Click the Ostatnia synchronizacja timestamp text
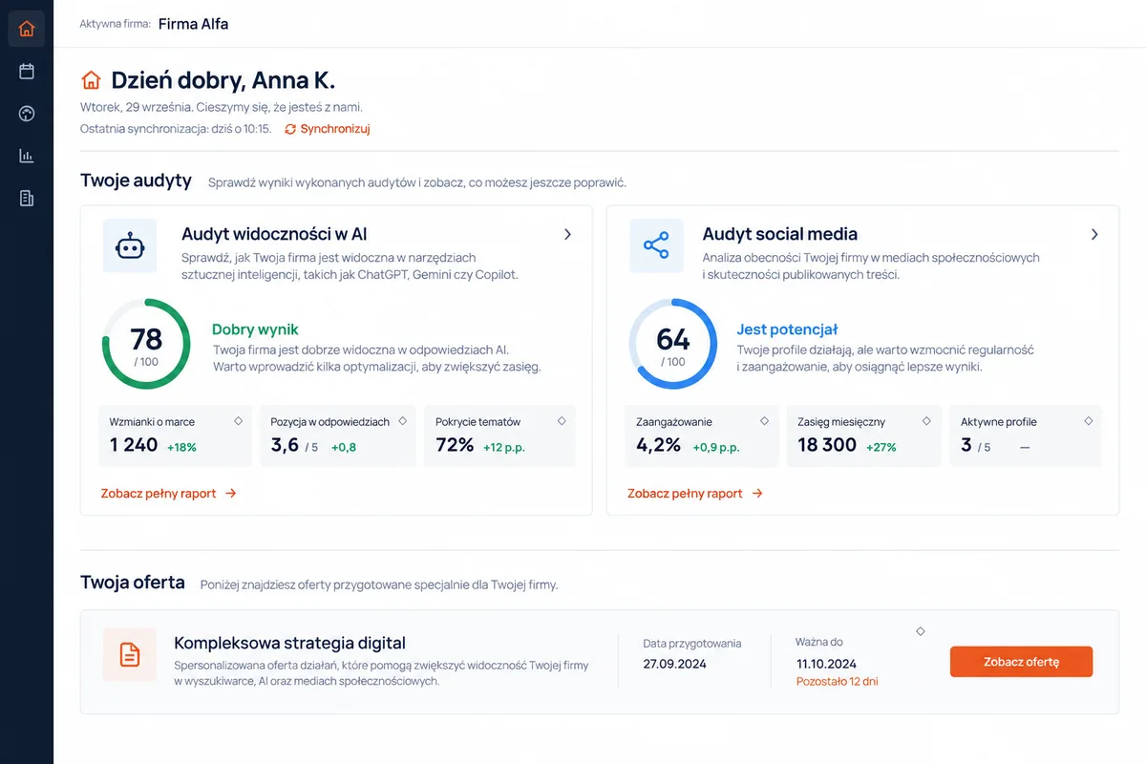Image resolution: width=1146 pixels, height=764 pixels. (x=176, y=129)
